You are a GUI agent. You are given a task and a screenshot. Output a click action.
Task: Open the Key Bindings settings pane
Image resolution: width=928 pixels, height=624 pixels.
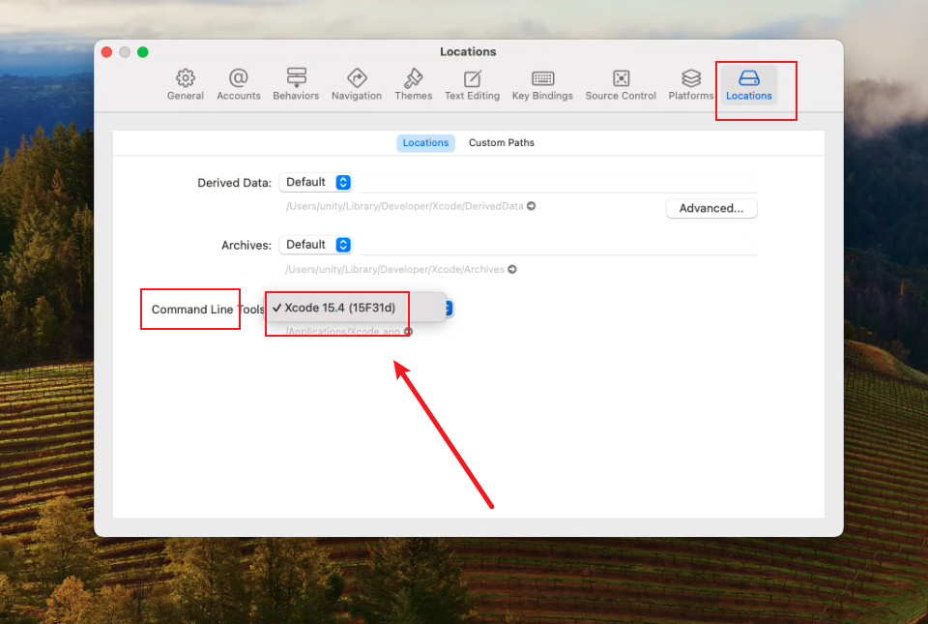pyautogui.click(x=542, y=85)
